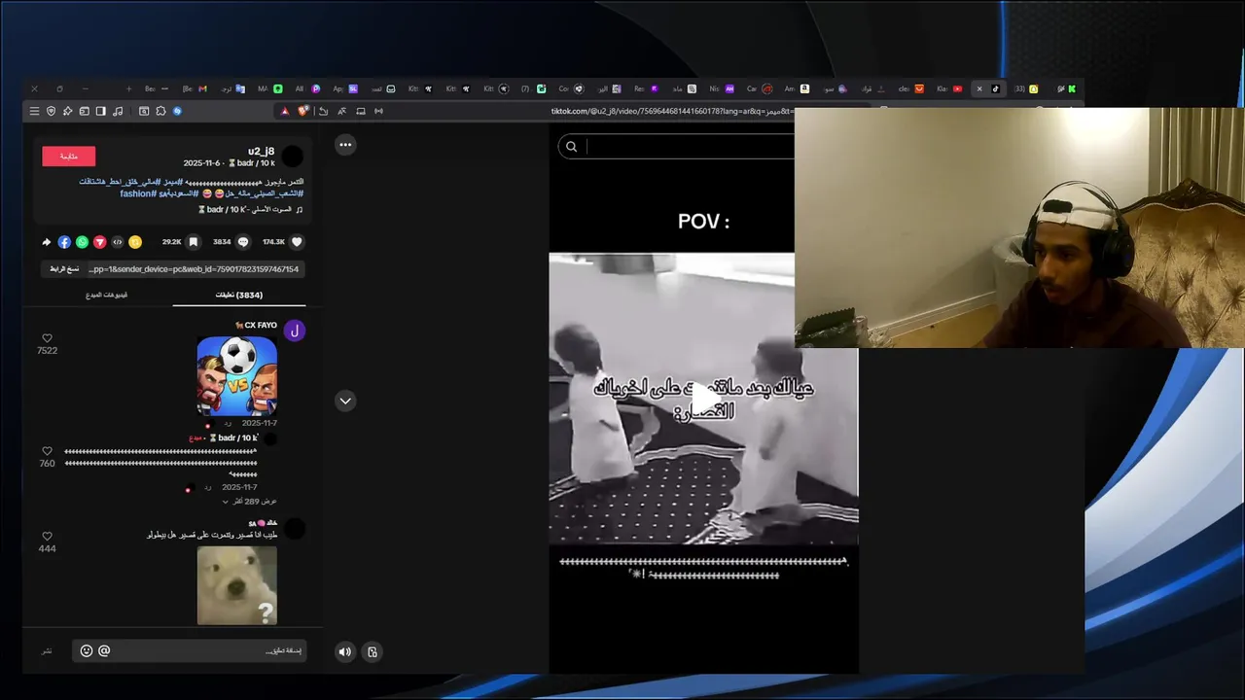
Task: Click the yellow repost icon
Action: [135, 242]
